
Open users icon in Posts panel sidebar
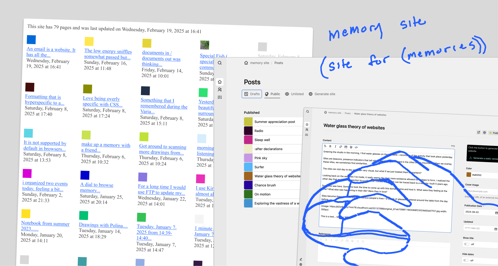coord(220,89)
